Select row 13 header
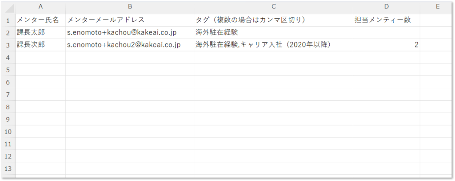Image resolution: width=455 pixels, height=181 pixels. coord(8,169)
